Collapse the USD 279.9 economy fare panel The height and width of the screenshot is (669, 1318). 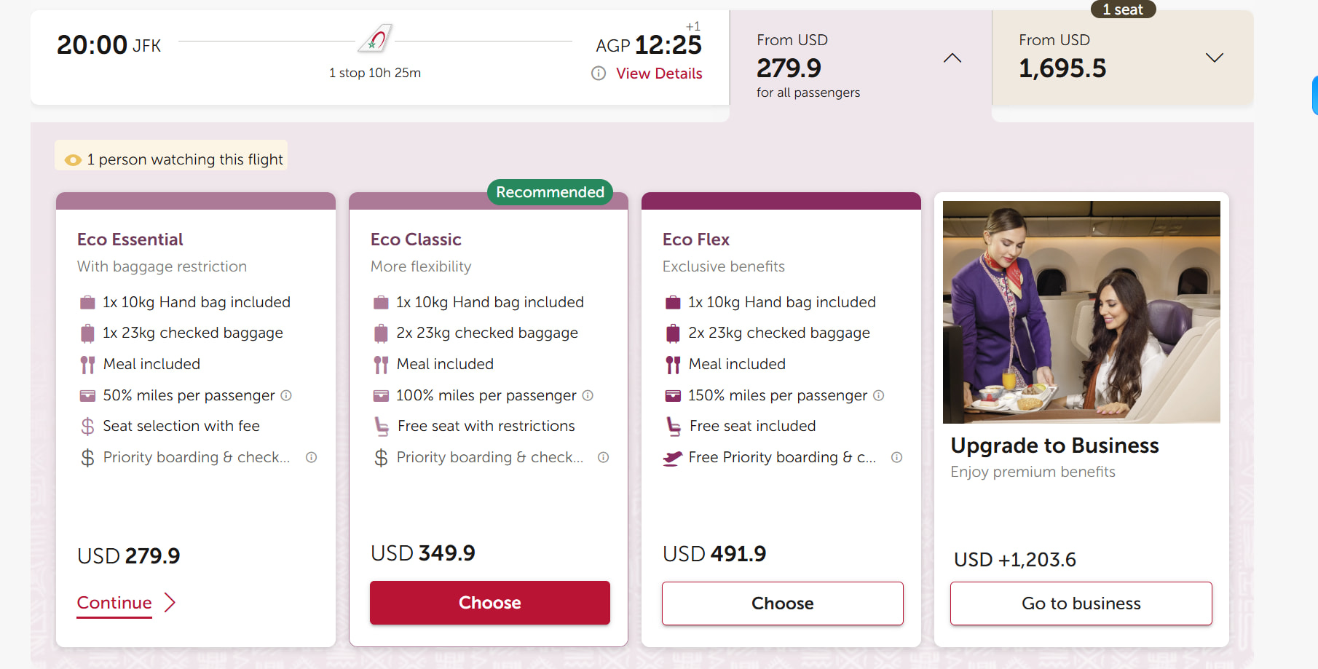952,58
